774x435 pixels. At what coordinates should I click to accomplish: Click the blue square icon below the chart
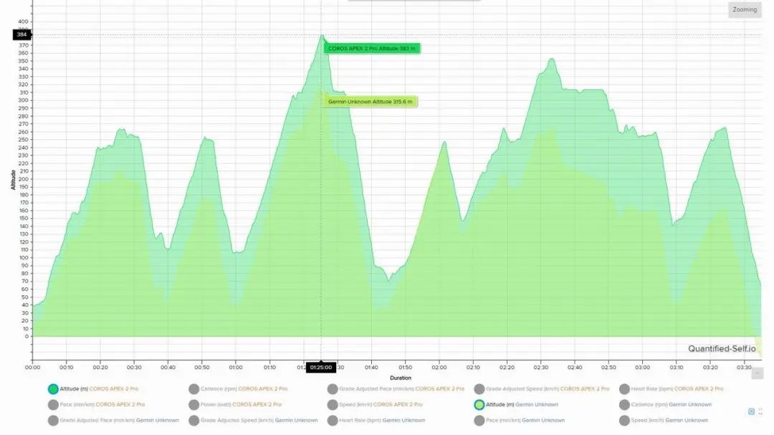click(x=751, y=412)
